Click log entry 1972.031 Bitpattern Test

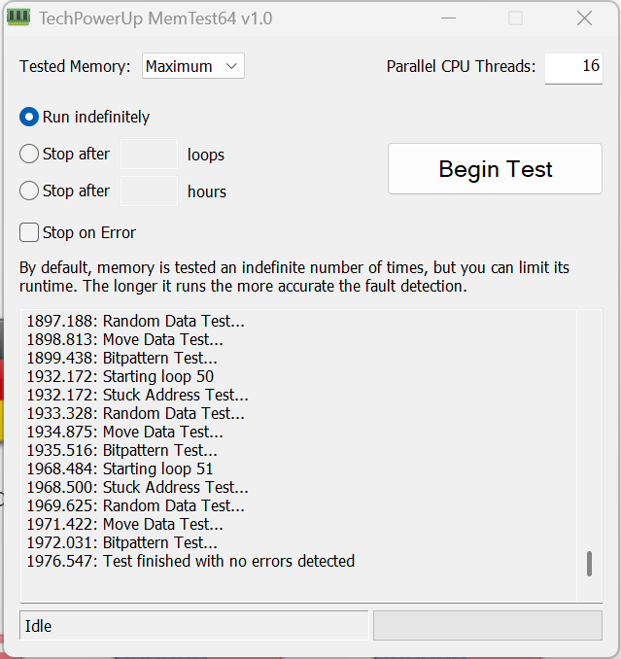(121, 543)
